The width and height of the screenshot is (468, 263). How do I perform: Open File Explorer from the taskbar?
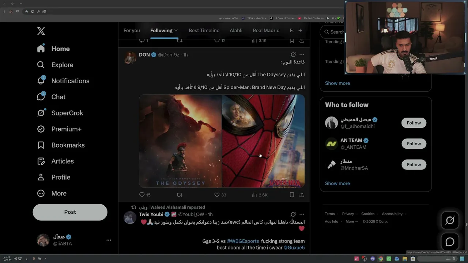405,259
